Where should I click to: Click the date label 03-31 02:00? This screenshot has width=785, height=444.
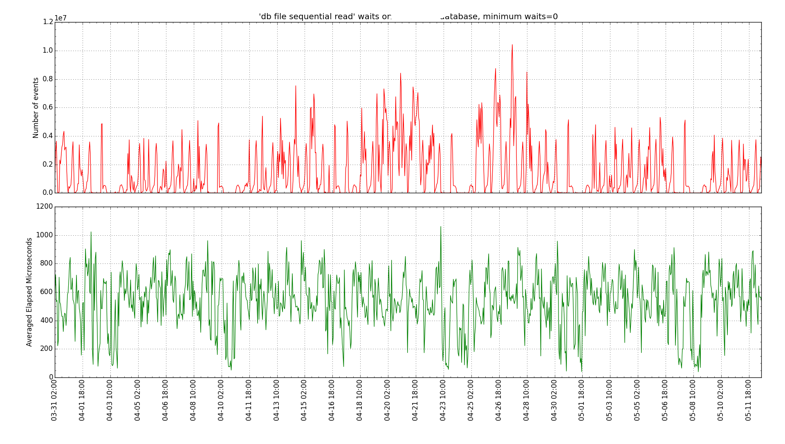[x=54, y=400]
